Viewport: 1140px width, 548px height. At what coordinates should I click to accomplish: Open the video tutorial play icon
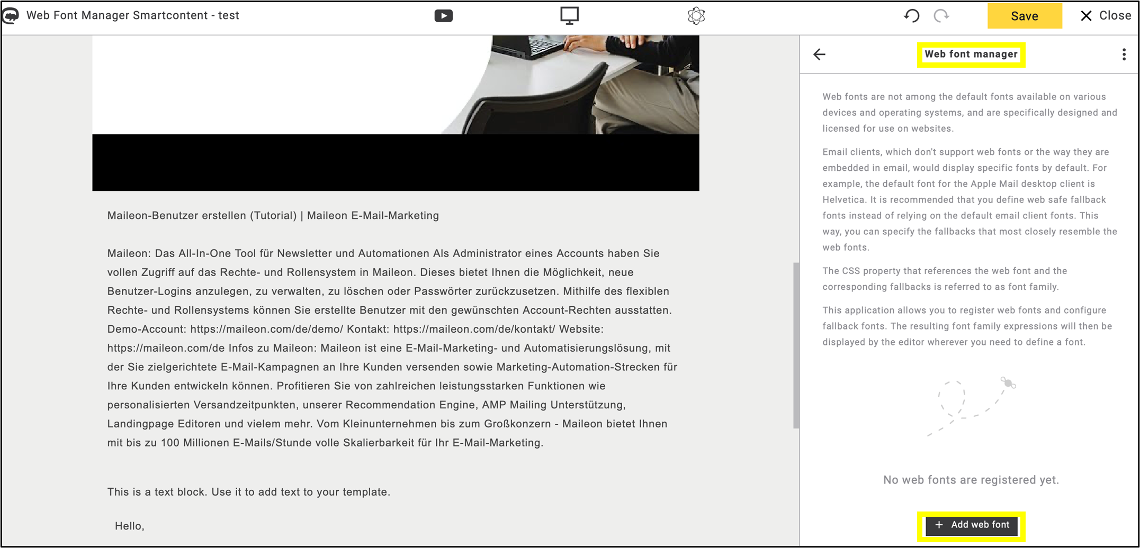tap(444, 16)
